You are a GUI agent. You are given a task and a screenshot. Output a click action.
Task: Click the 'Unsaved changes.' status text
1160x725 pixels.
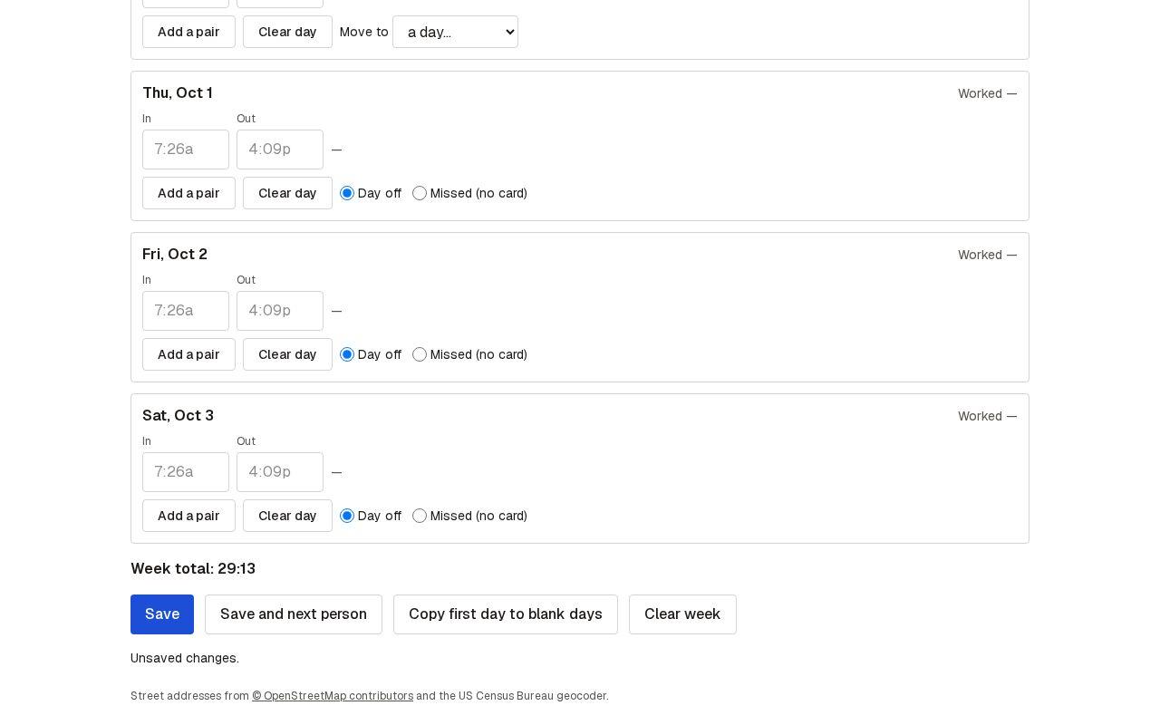tap(185, 658)
